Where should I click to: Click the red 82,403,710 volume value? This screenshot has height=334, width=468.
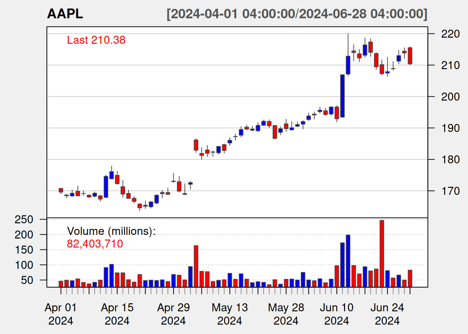[x=95, y=244]
